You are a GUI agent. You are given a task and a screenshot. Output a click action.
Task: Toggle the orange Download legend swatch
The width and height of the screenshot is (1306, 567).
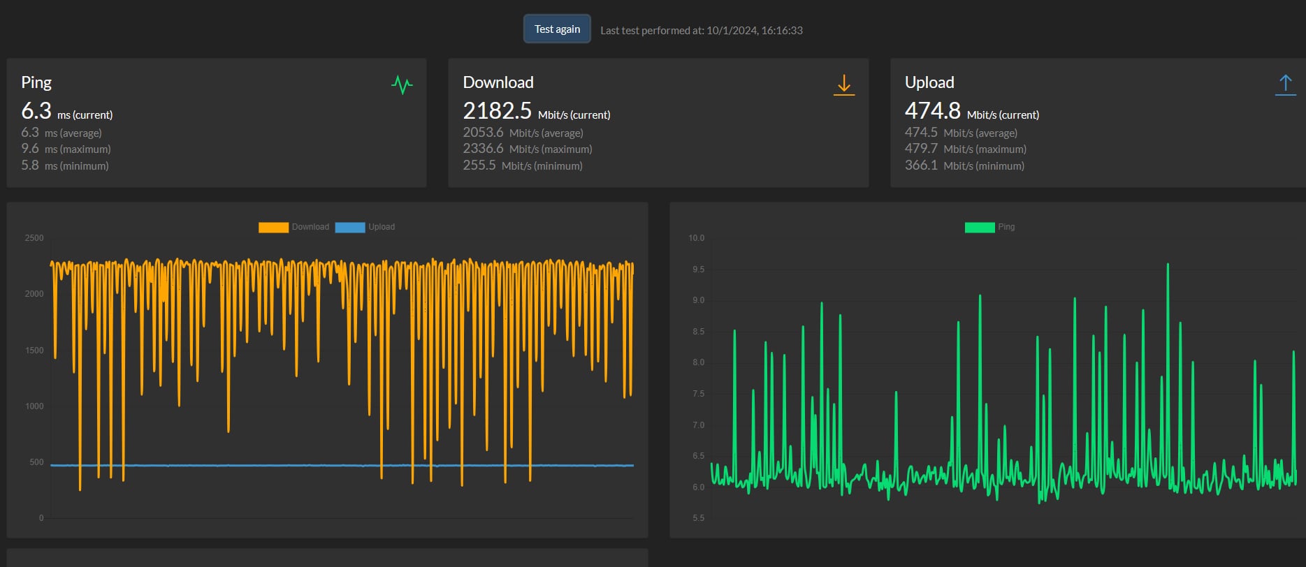(x=273, y=227)
